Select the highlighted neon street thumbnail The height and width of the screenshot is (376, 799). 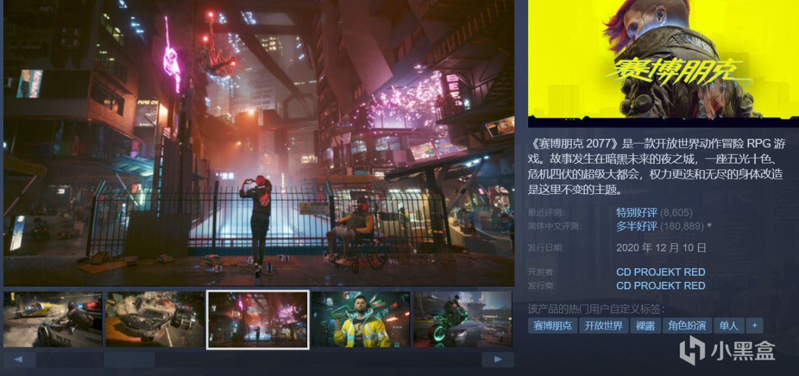click(x=258, y=319)
